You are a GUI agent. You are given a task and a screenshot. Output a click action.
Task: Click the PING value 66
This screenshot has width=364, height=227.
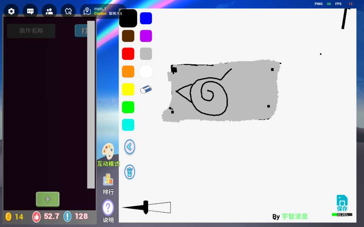click(x=329, y=4)
